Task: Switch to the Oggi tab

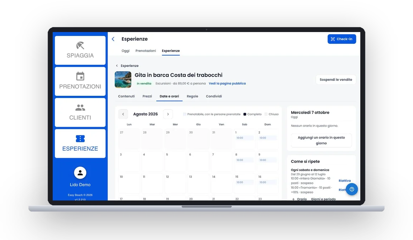Action: [125, 51]
